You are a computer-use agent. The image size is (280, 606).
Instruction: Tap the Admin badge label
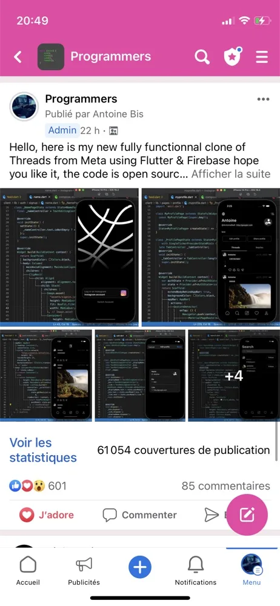62,130
